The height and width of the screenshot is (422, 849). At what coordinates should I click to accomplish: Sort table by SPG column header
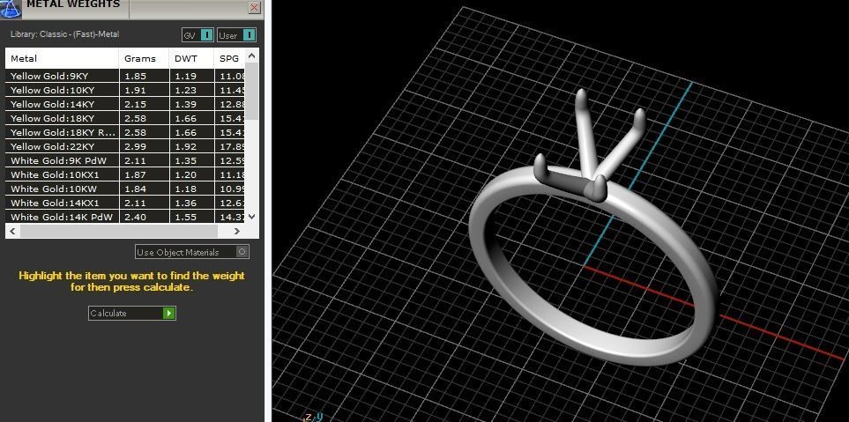[229, 58]
